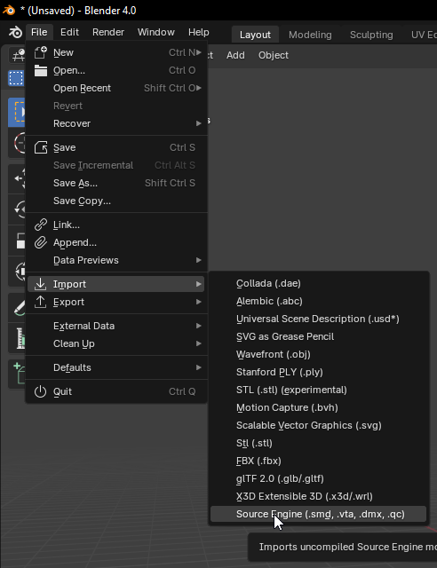
Task: Click the Blender logo menu icon
Action: click(15, 32)
